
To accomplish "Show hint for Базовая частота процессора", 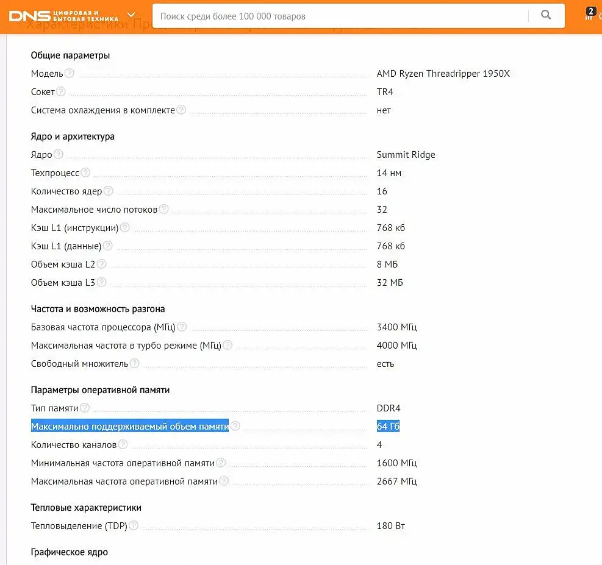I will point(182,327).
